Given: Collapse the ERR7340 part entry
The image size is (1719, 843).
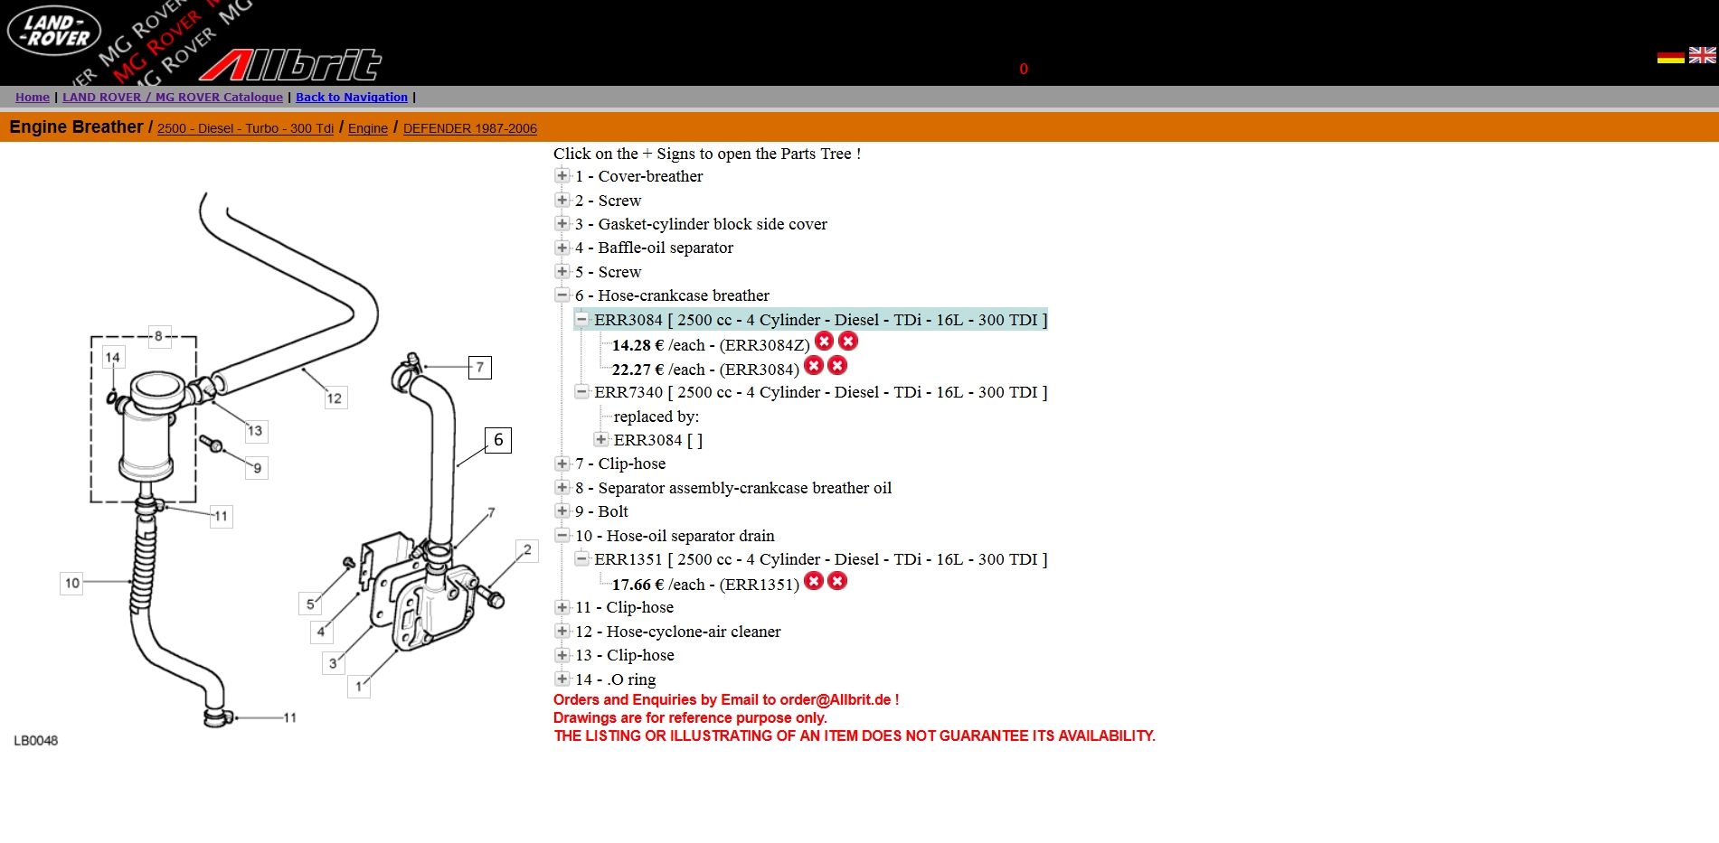Looking at the screenshot, I should coord(581,392).
